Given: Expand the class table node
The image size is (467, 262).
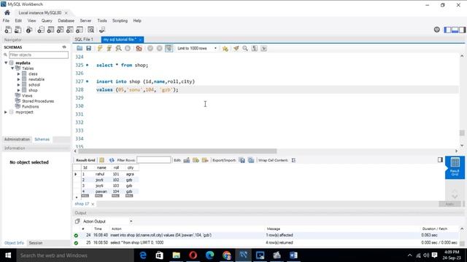Looking at the screenshot, I should pyautogui.click(x=18, y=74).
